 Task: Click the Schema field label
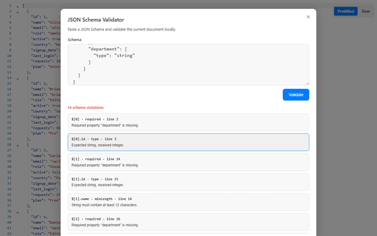tap(74, 39)
